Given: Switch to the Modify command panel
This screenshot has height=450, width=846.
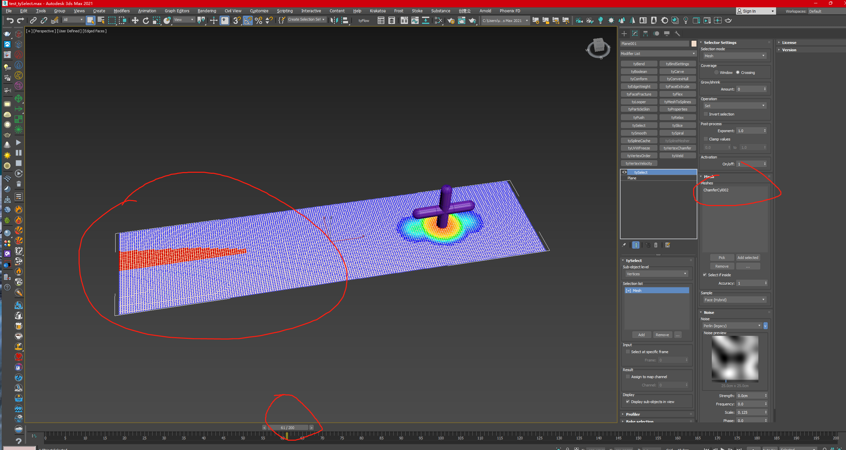Looking at the screenshot, I should [x=635, y=34].
